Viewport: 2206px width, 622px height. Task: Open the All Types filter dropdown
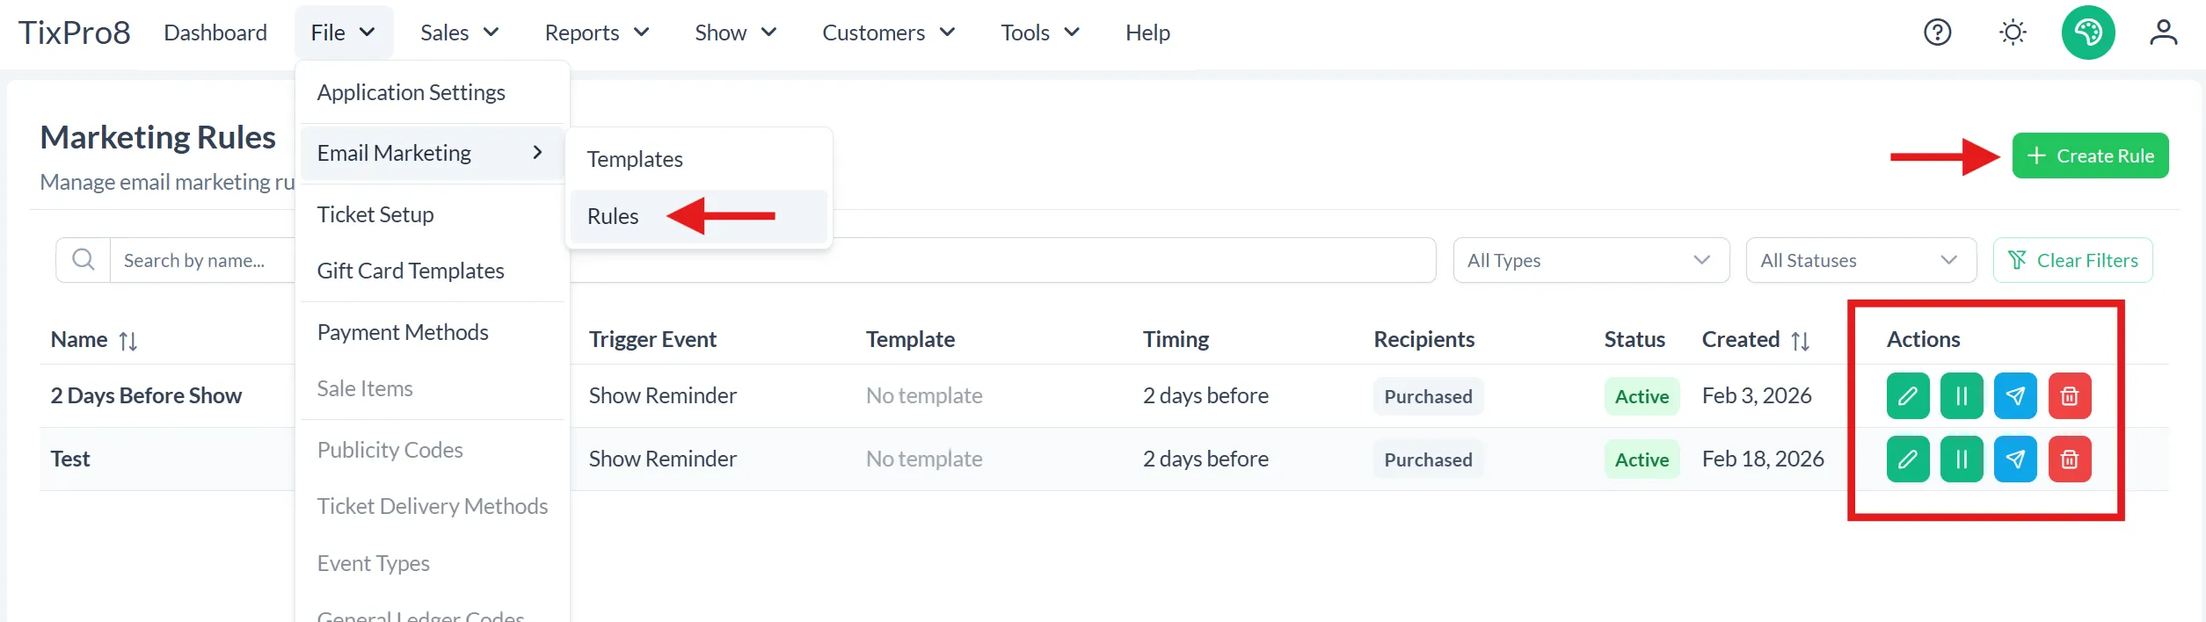point(1591,260)
